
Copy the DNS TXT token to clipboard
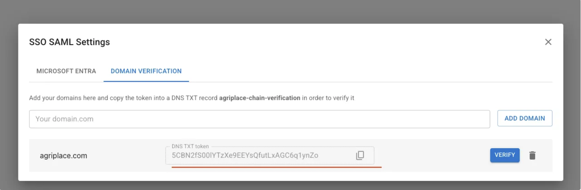click(x=360, y=156)
